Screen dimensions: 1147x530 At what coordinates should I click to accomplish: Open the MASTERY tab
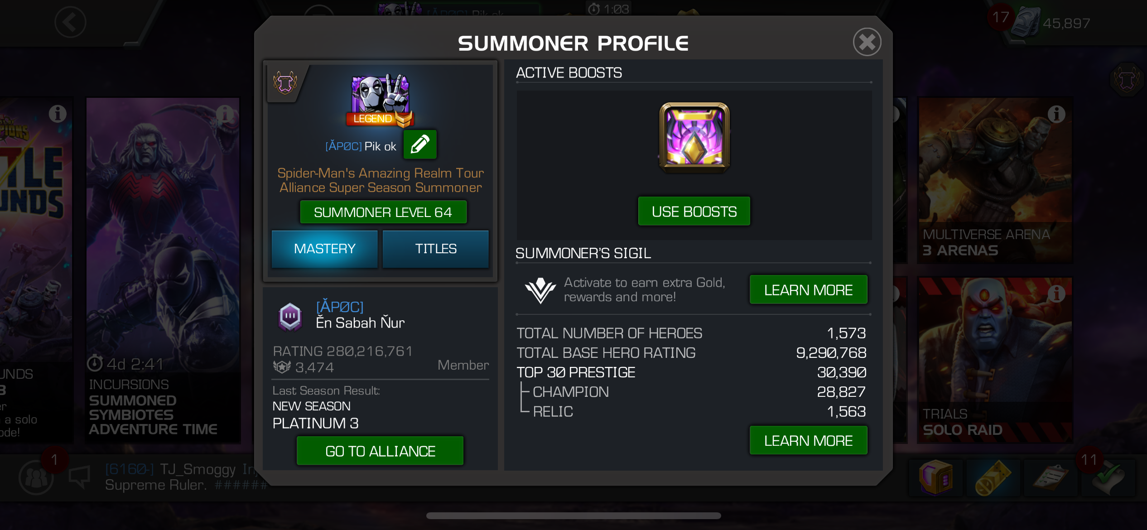(324, 249)
